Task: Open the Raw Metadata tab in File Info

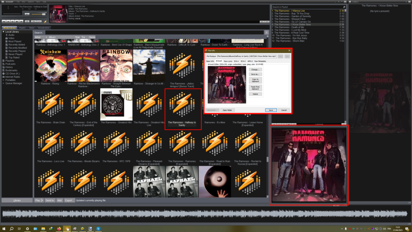Action: pyautogui.click(x=260, y=61)
